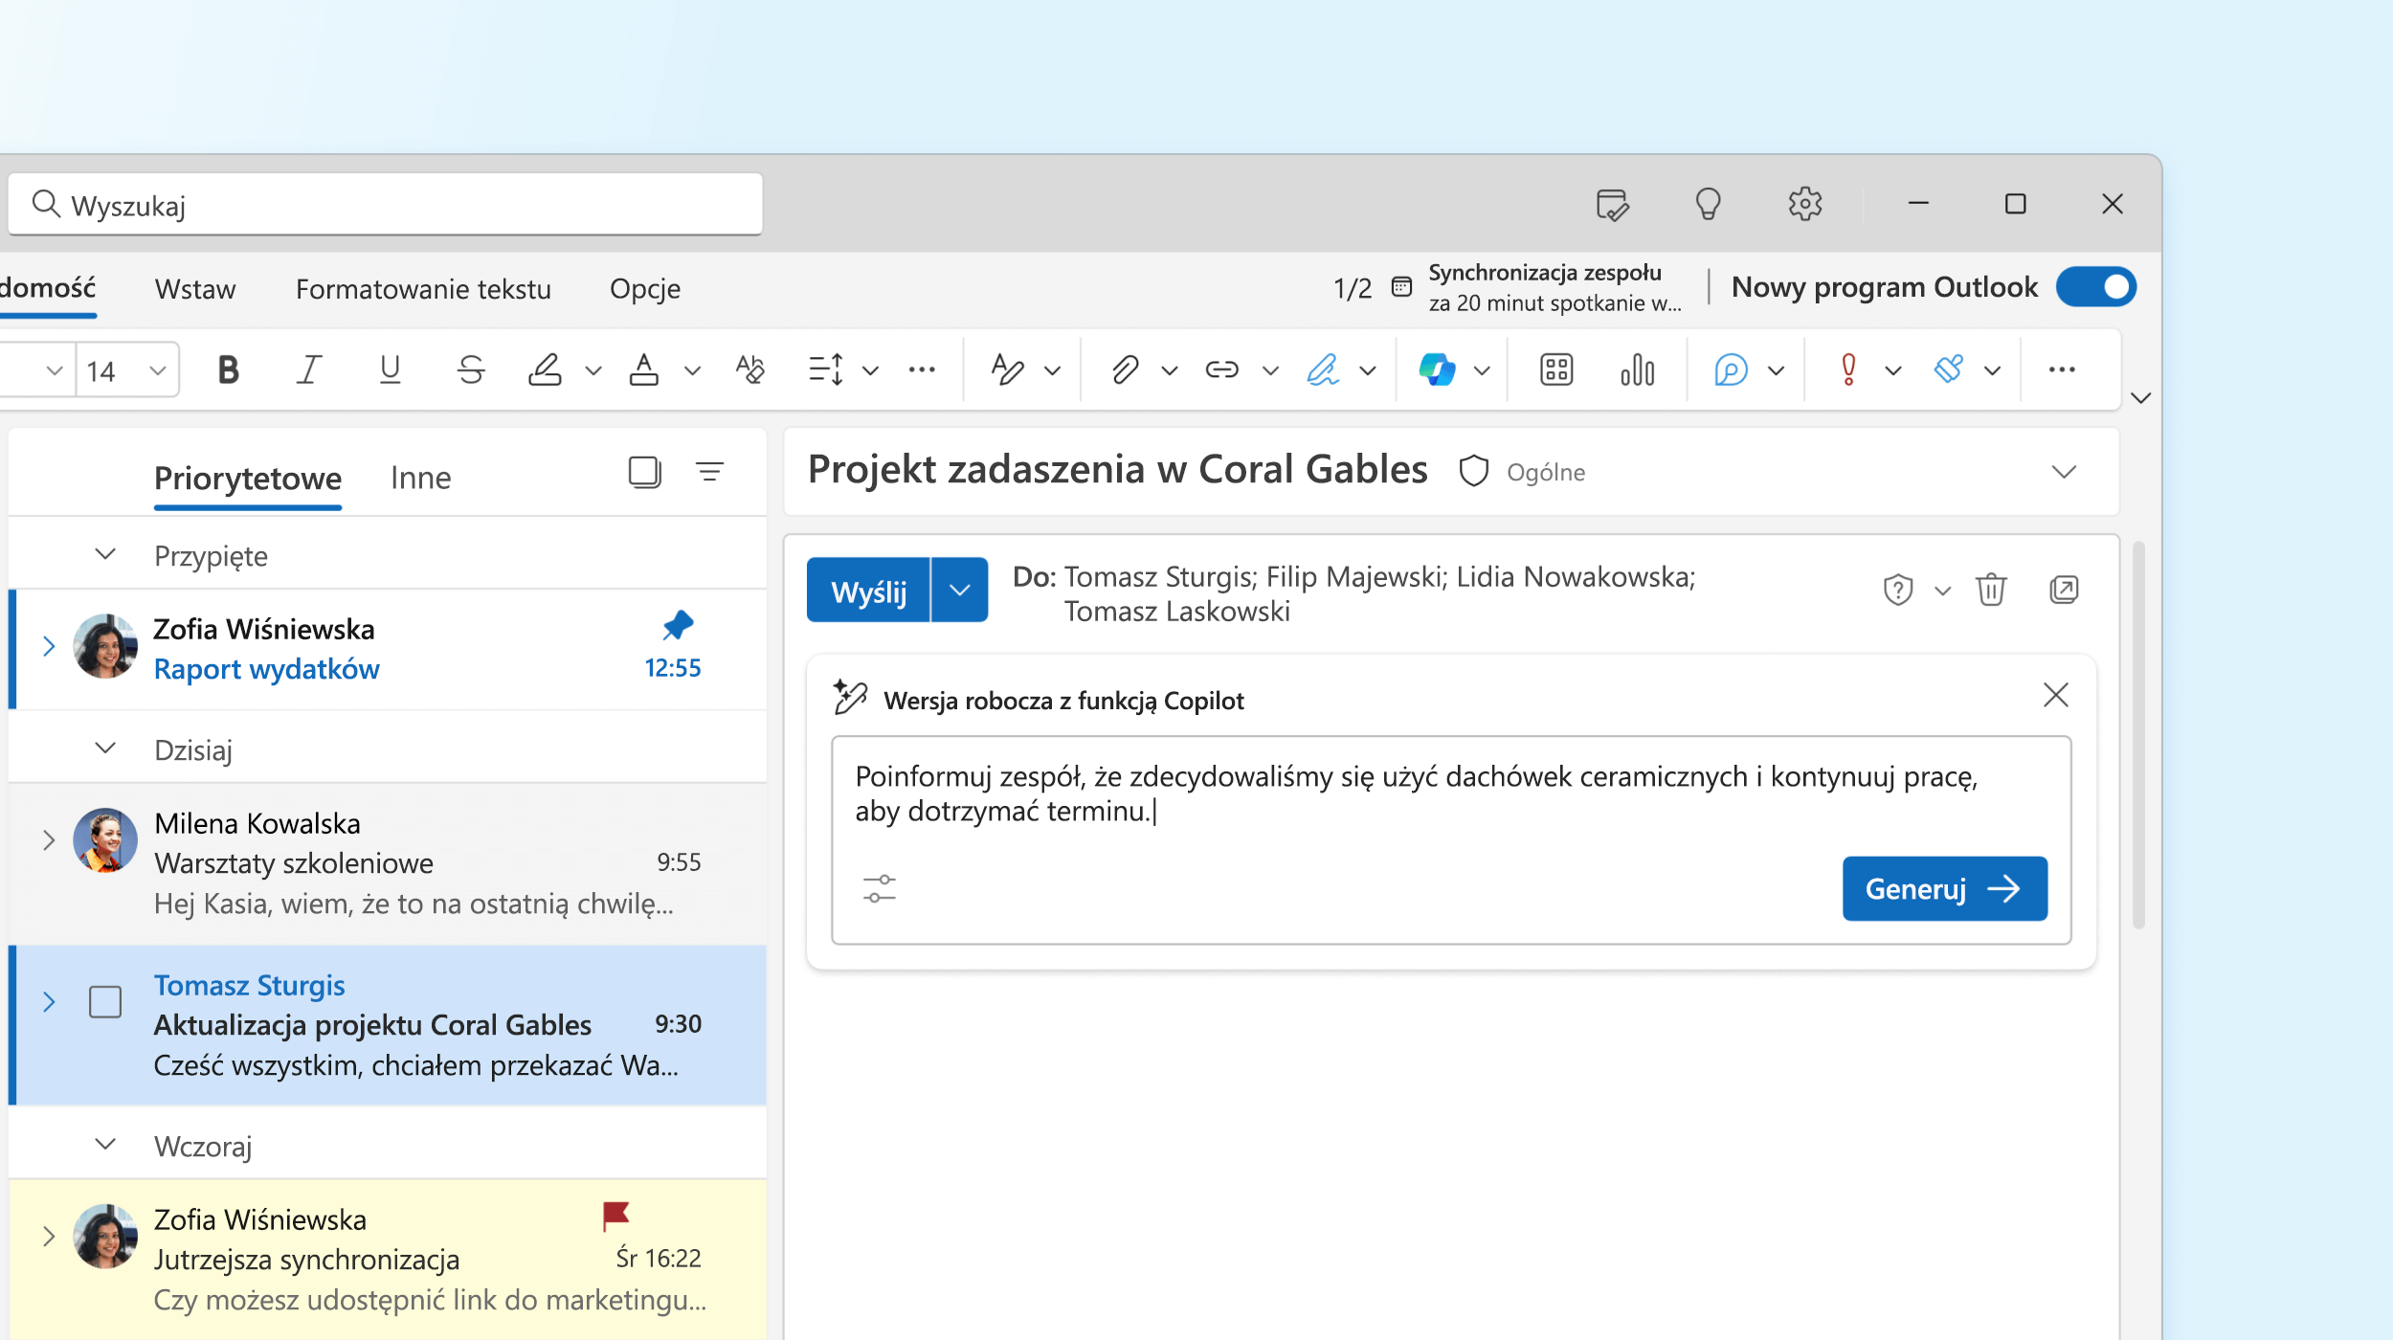Pop out message to new window
This screenshot has height=1340, width=2393.
click(x=2064, y=590)
